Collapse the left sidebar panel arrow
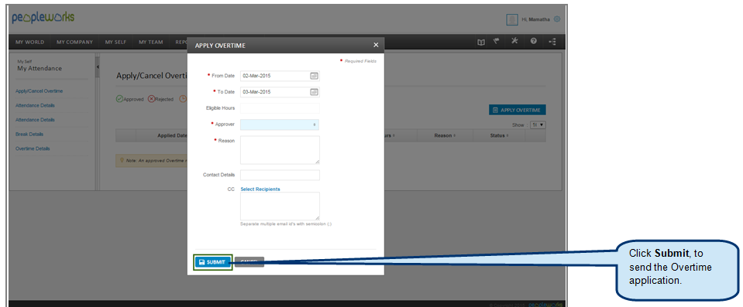 point(97,67)
